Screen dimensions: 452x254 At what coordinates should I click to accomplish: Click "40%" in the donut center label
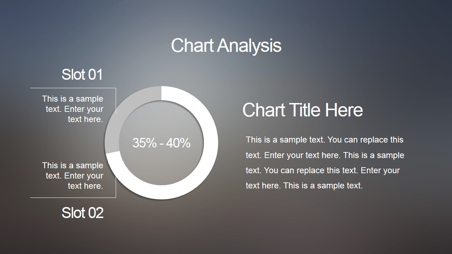[x=178, y=143]
